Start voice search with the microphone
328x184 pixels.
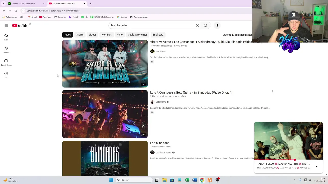pyautogui.click(x=217, y=25)
